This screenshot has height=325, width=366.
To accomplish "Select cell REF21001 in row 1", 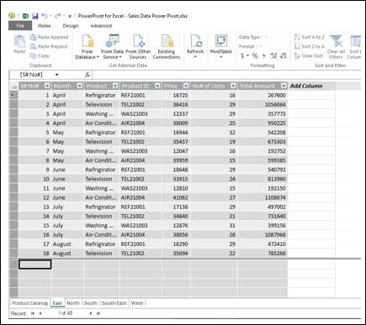I will pyautogui.click(x=141, y=95).
